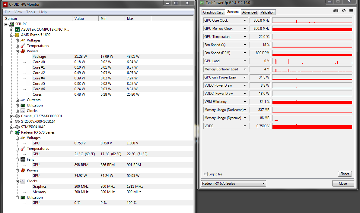
Task: Click the VDDC red graph bar
Action: point(312,126)
